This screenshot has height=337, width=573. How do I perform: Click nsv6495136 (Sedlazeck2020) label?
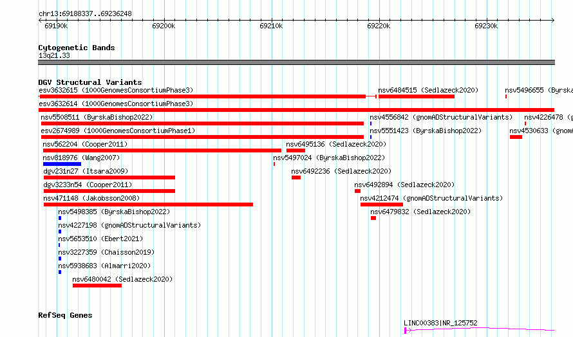336,144
